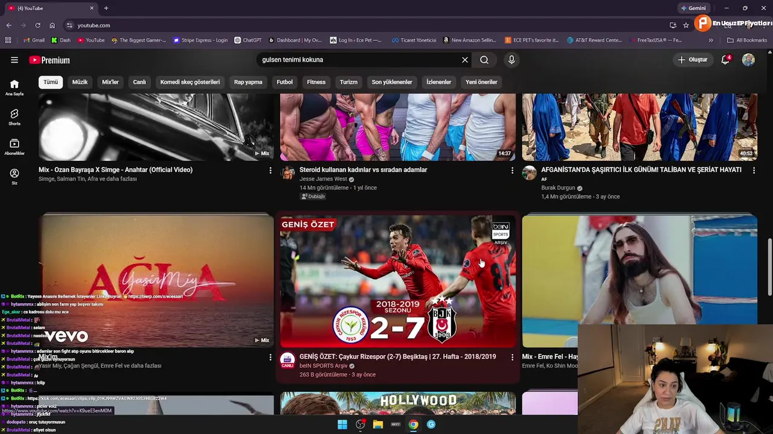The height and width of the screenshot is (434, 773).
Task: Open the Gmail bookmark
Action: [x=33, y=40]
